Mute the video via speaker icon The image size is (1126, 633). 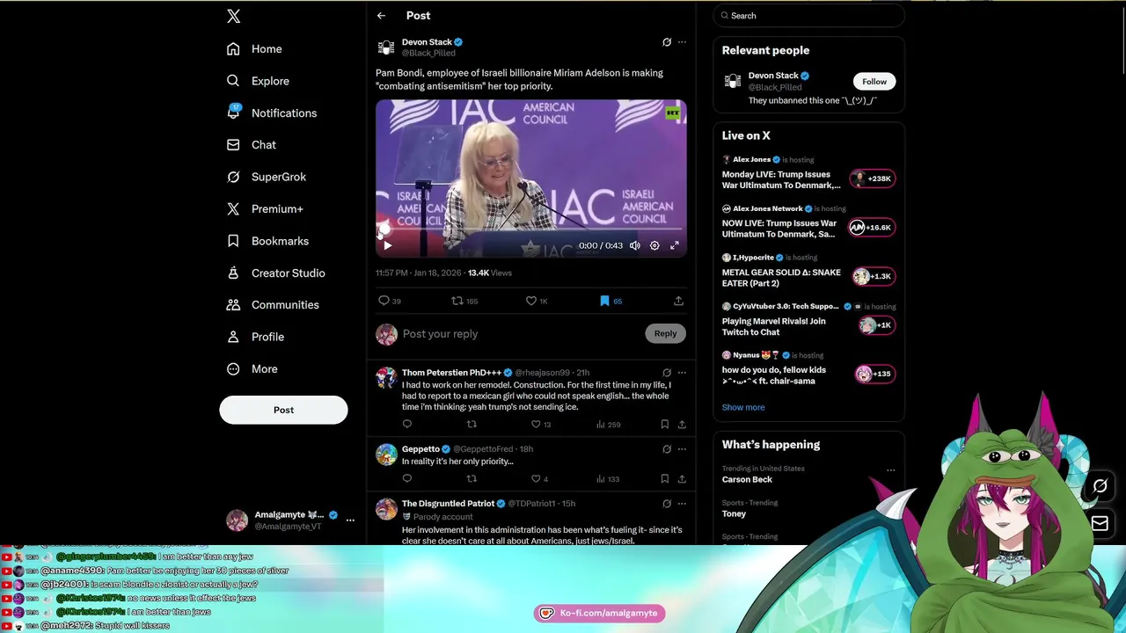pyautogui.click(x=635, y=246)
